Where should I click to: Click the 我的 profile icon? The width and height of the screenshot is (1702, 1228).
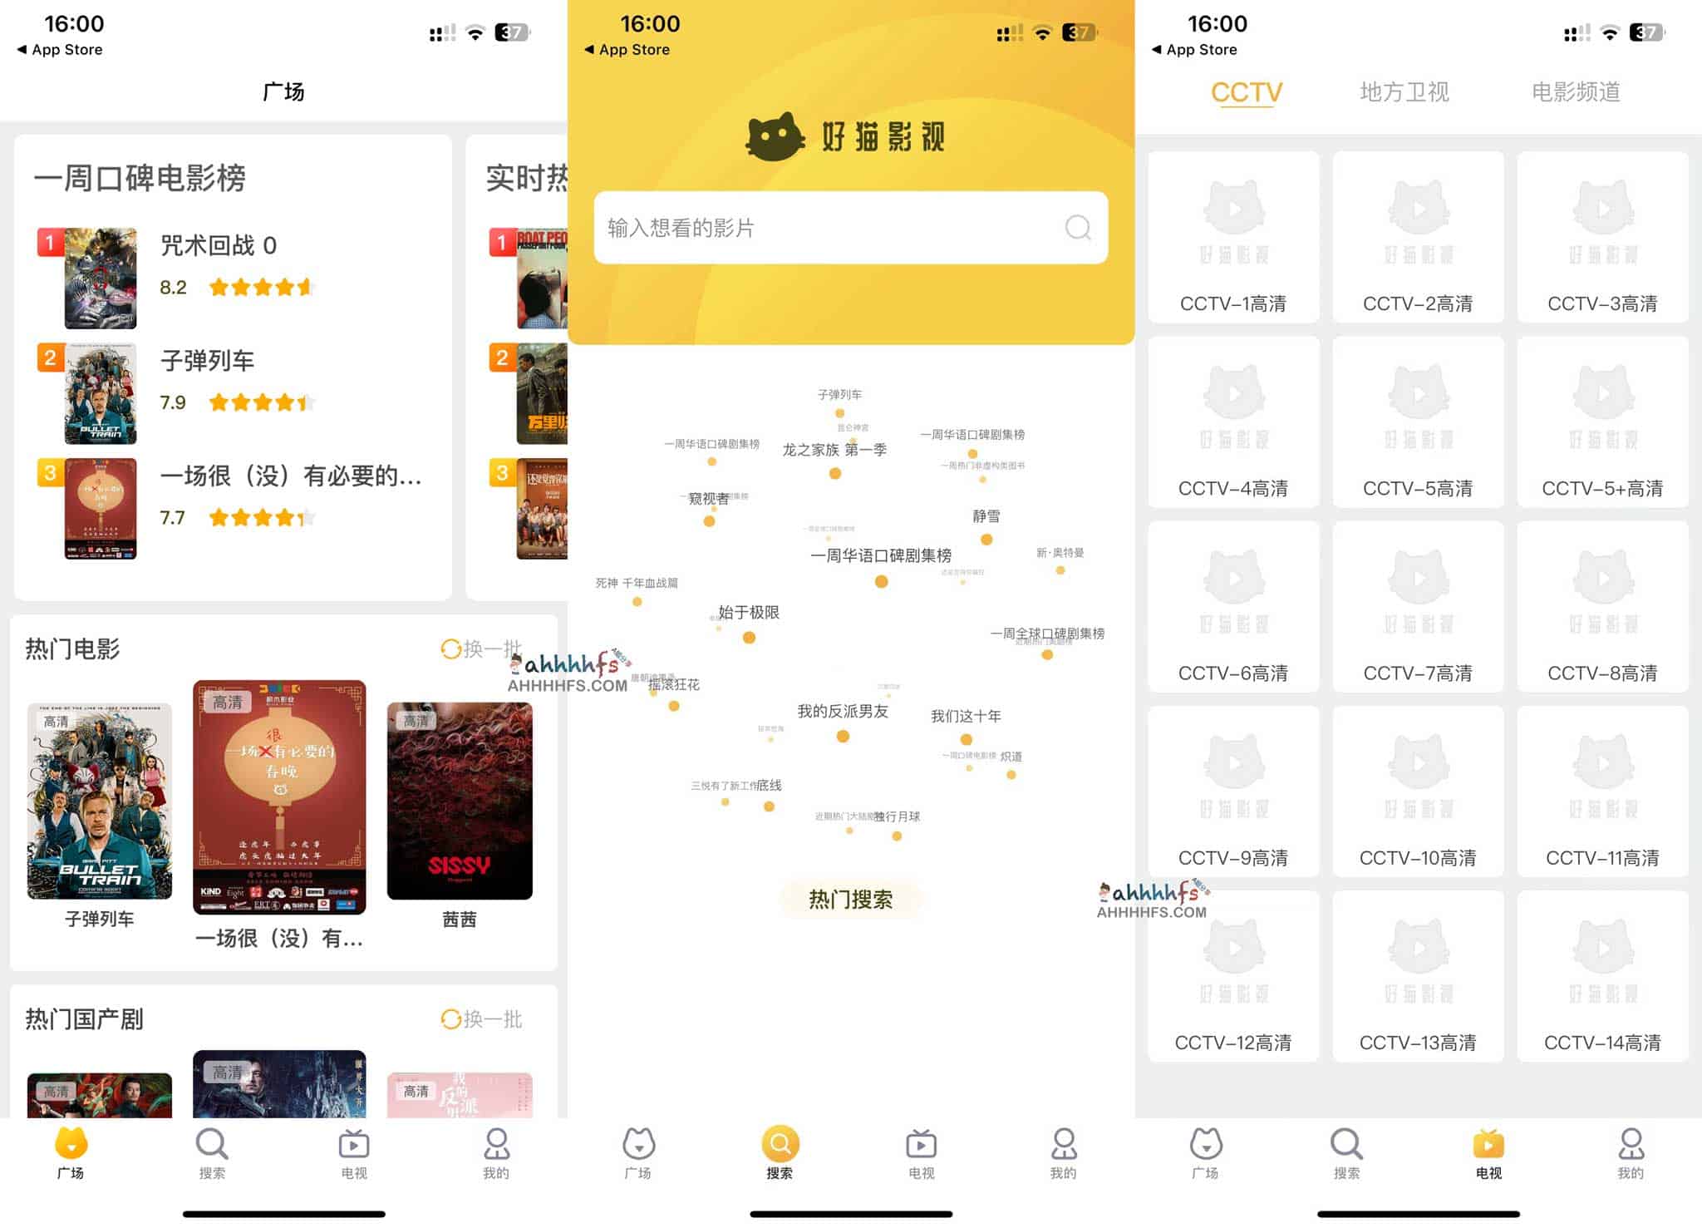point(494,1146)
